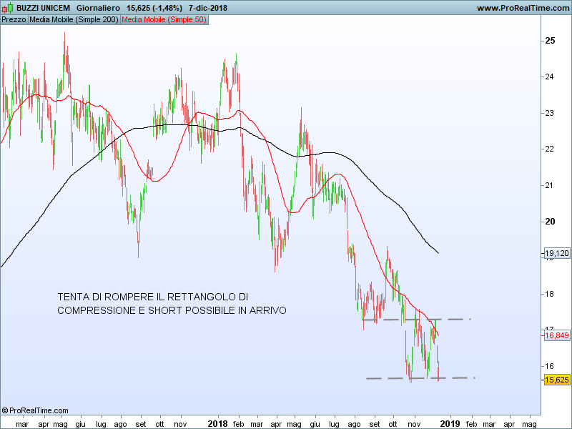Open the www.ProRealTime.com link
This screenshot has width=572, height=429.
tap(523, 8)
